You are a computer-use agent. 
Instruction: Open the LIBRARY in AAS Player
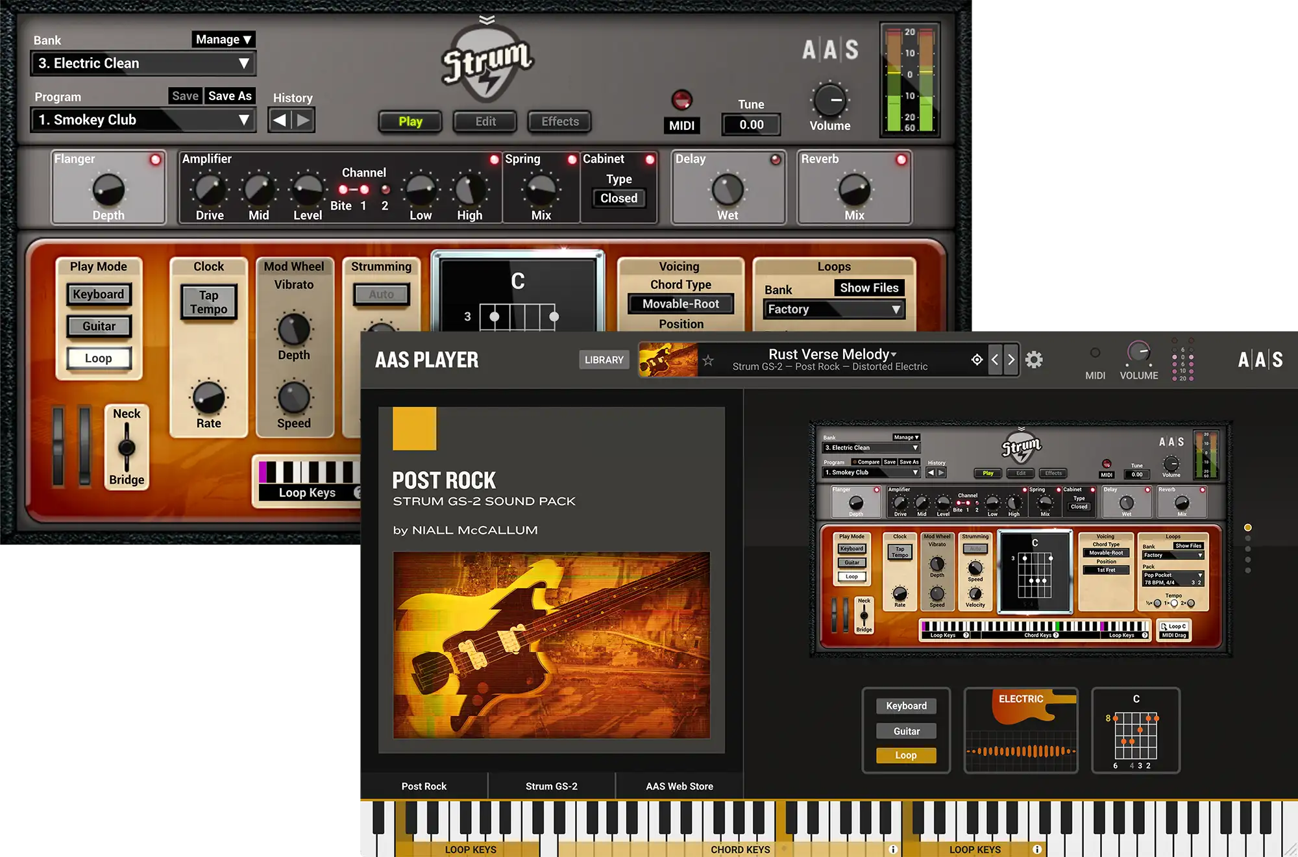604,360
